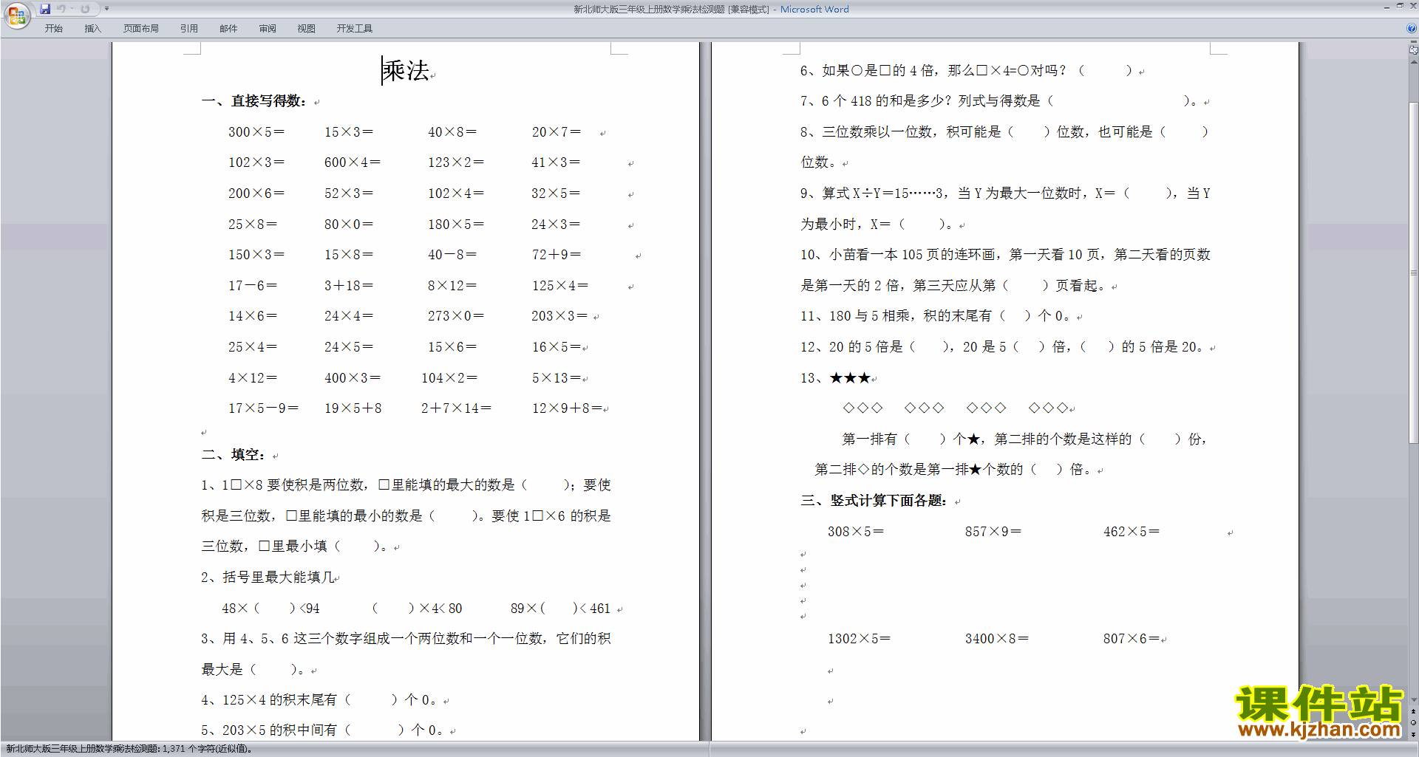
Task: Click the Undo icon
Action: click(61, 9)
